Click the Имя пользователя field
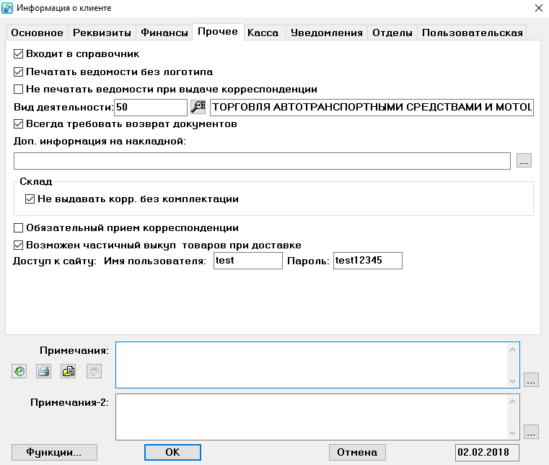 pos(248,261)
